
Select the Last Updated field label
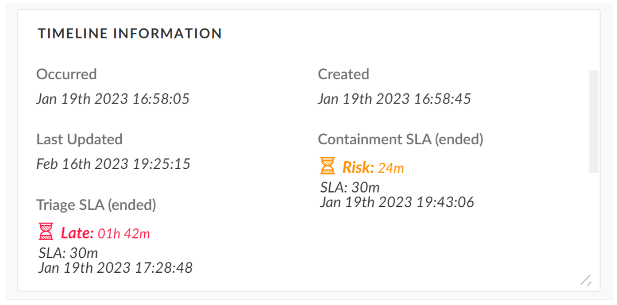click(79, 139)
